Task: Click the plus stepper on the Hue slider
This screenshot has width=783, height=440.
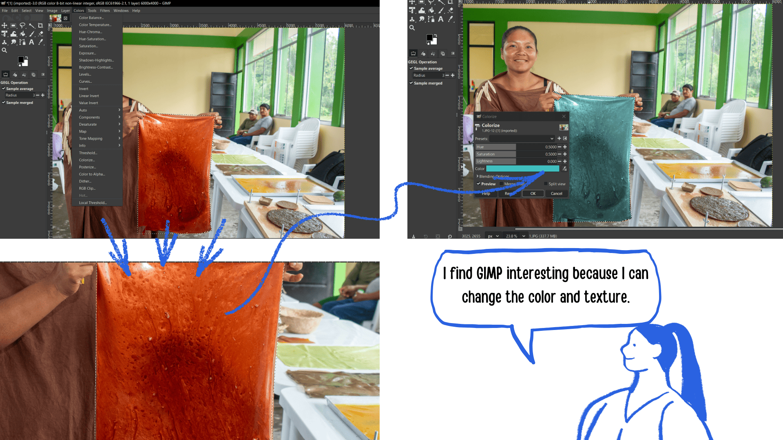Action: (x=565, y=147)
